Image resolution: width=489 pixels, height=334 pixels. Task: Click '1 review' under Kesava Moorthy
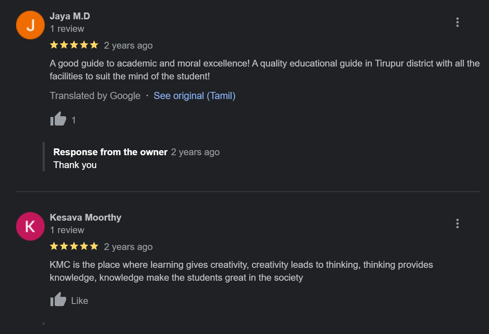coord(67,230)
